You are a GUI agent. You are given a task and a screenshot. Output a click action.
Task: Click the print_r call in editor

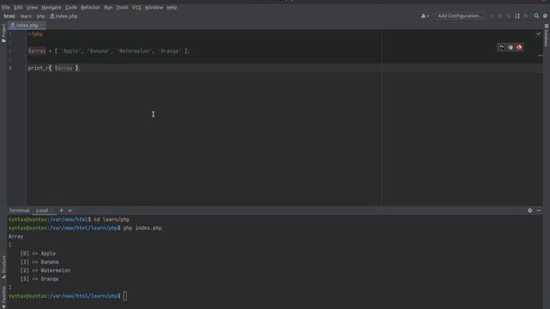tap(38, 68)
